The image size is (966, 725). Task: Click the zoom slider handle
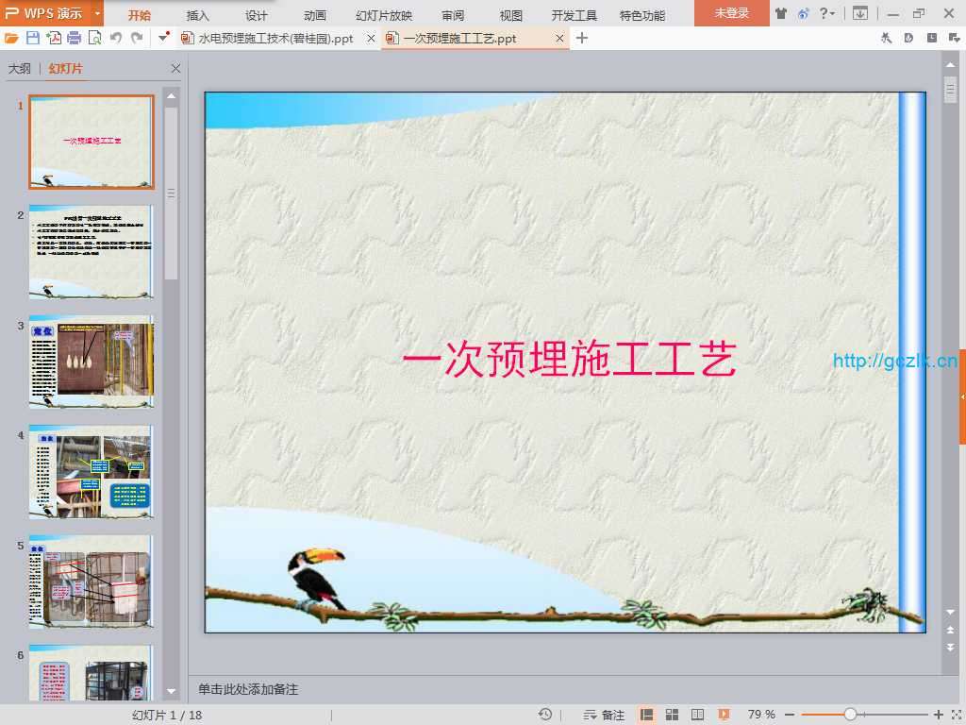[x=850, y=715]
